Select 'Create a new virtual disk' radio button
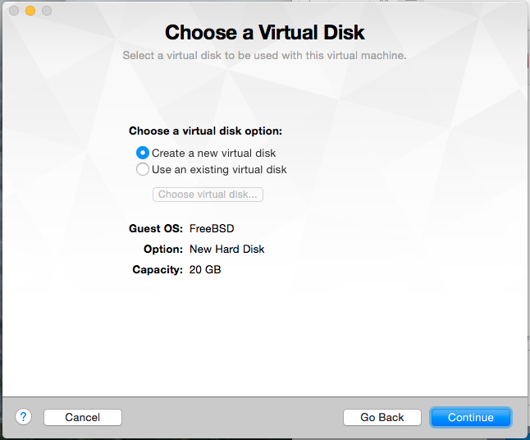The image size is (530, 440). [143, 153]
